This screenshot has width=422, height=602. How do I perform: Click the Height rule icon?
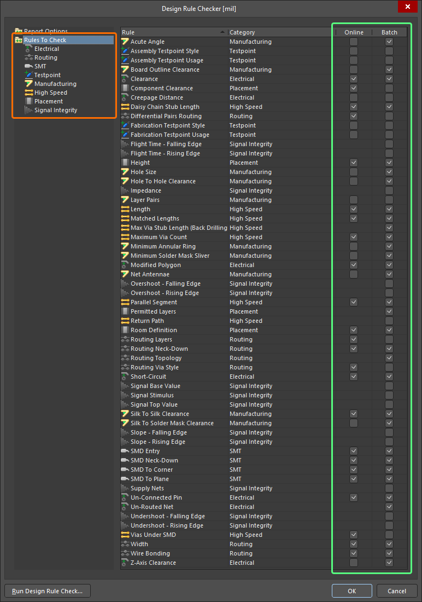[125, 163]
